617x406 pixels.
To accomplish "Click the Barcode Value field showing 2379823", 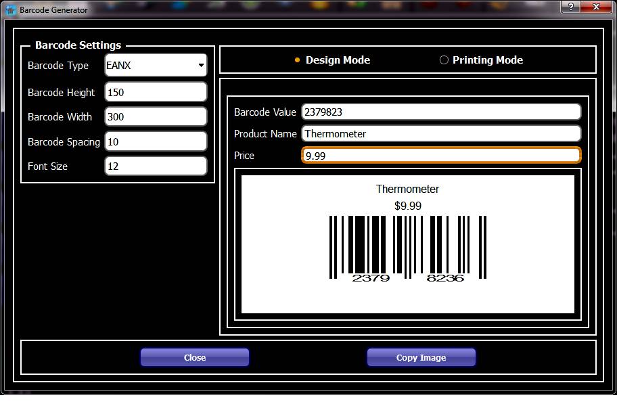I will point(440,111).
